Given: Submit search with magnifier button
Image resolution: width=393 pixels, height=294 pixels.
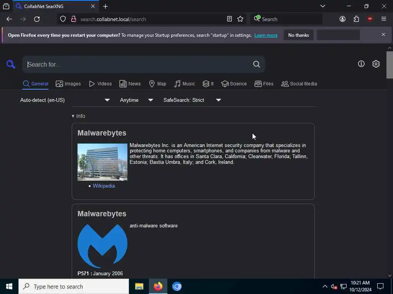Looking at the screenshot, I should [x=256, y=64].
